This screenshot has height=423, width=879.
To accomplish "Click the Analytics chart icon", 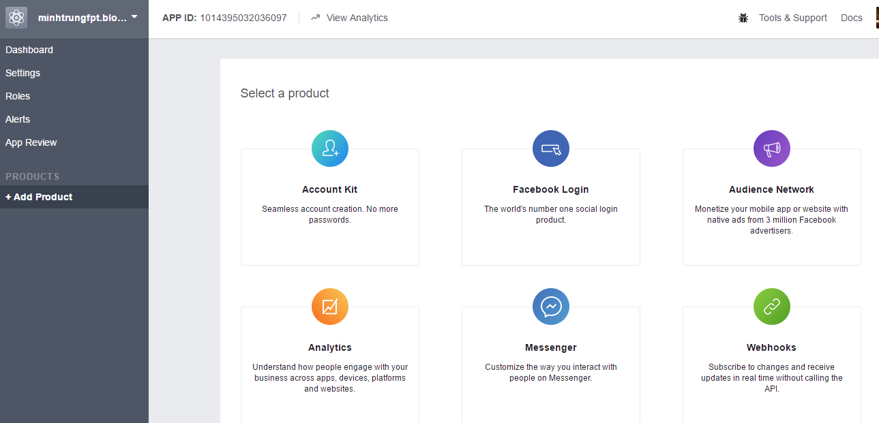I will coord(330,307).
